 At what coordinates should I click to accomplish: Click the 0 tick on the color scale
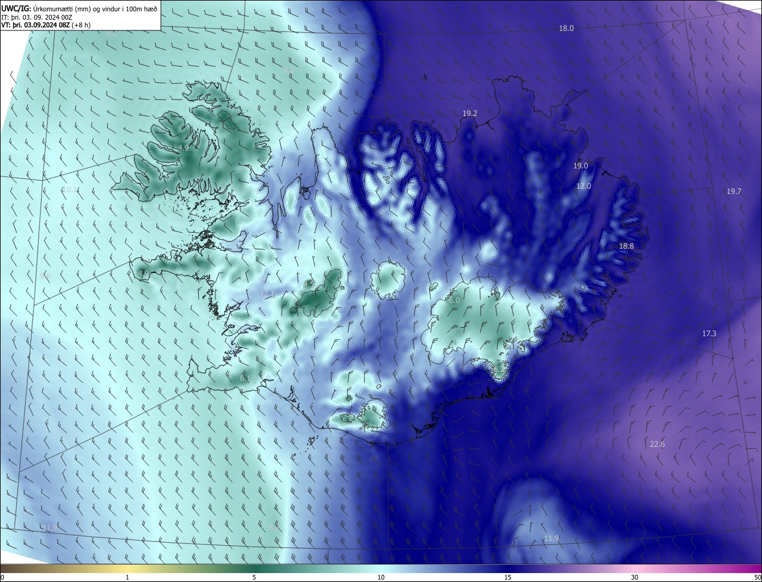coord(2,577)
